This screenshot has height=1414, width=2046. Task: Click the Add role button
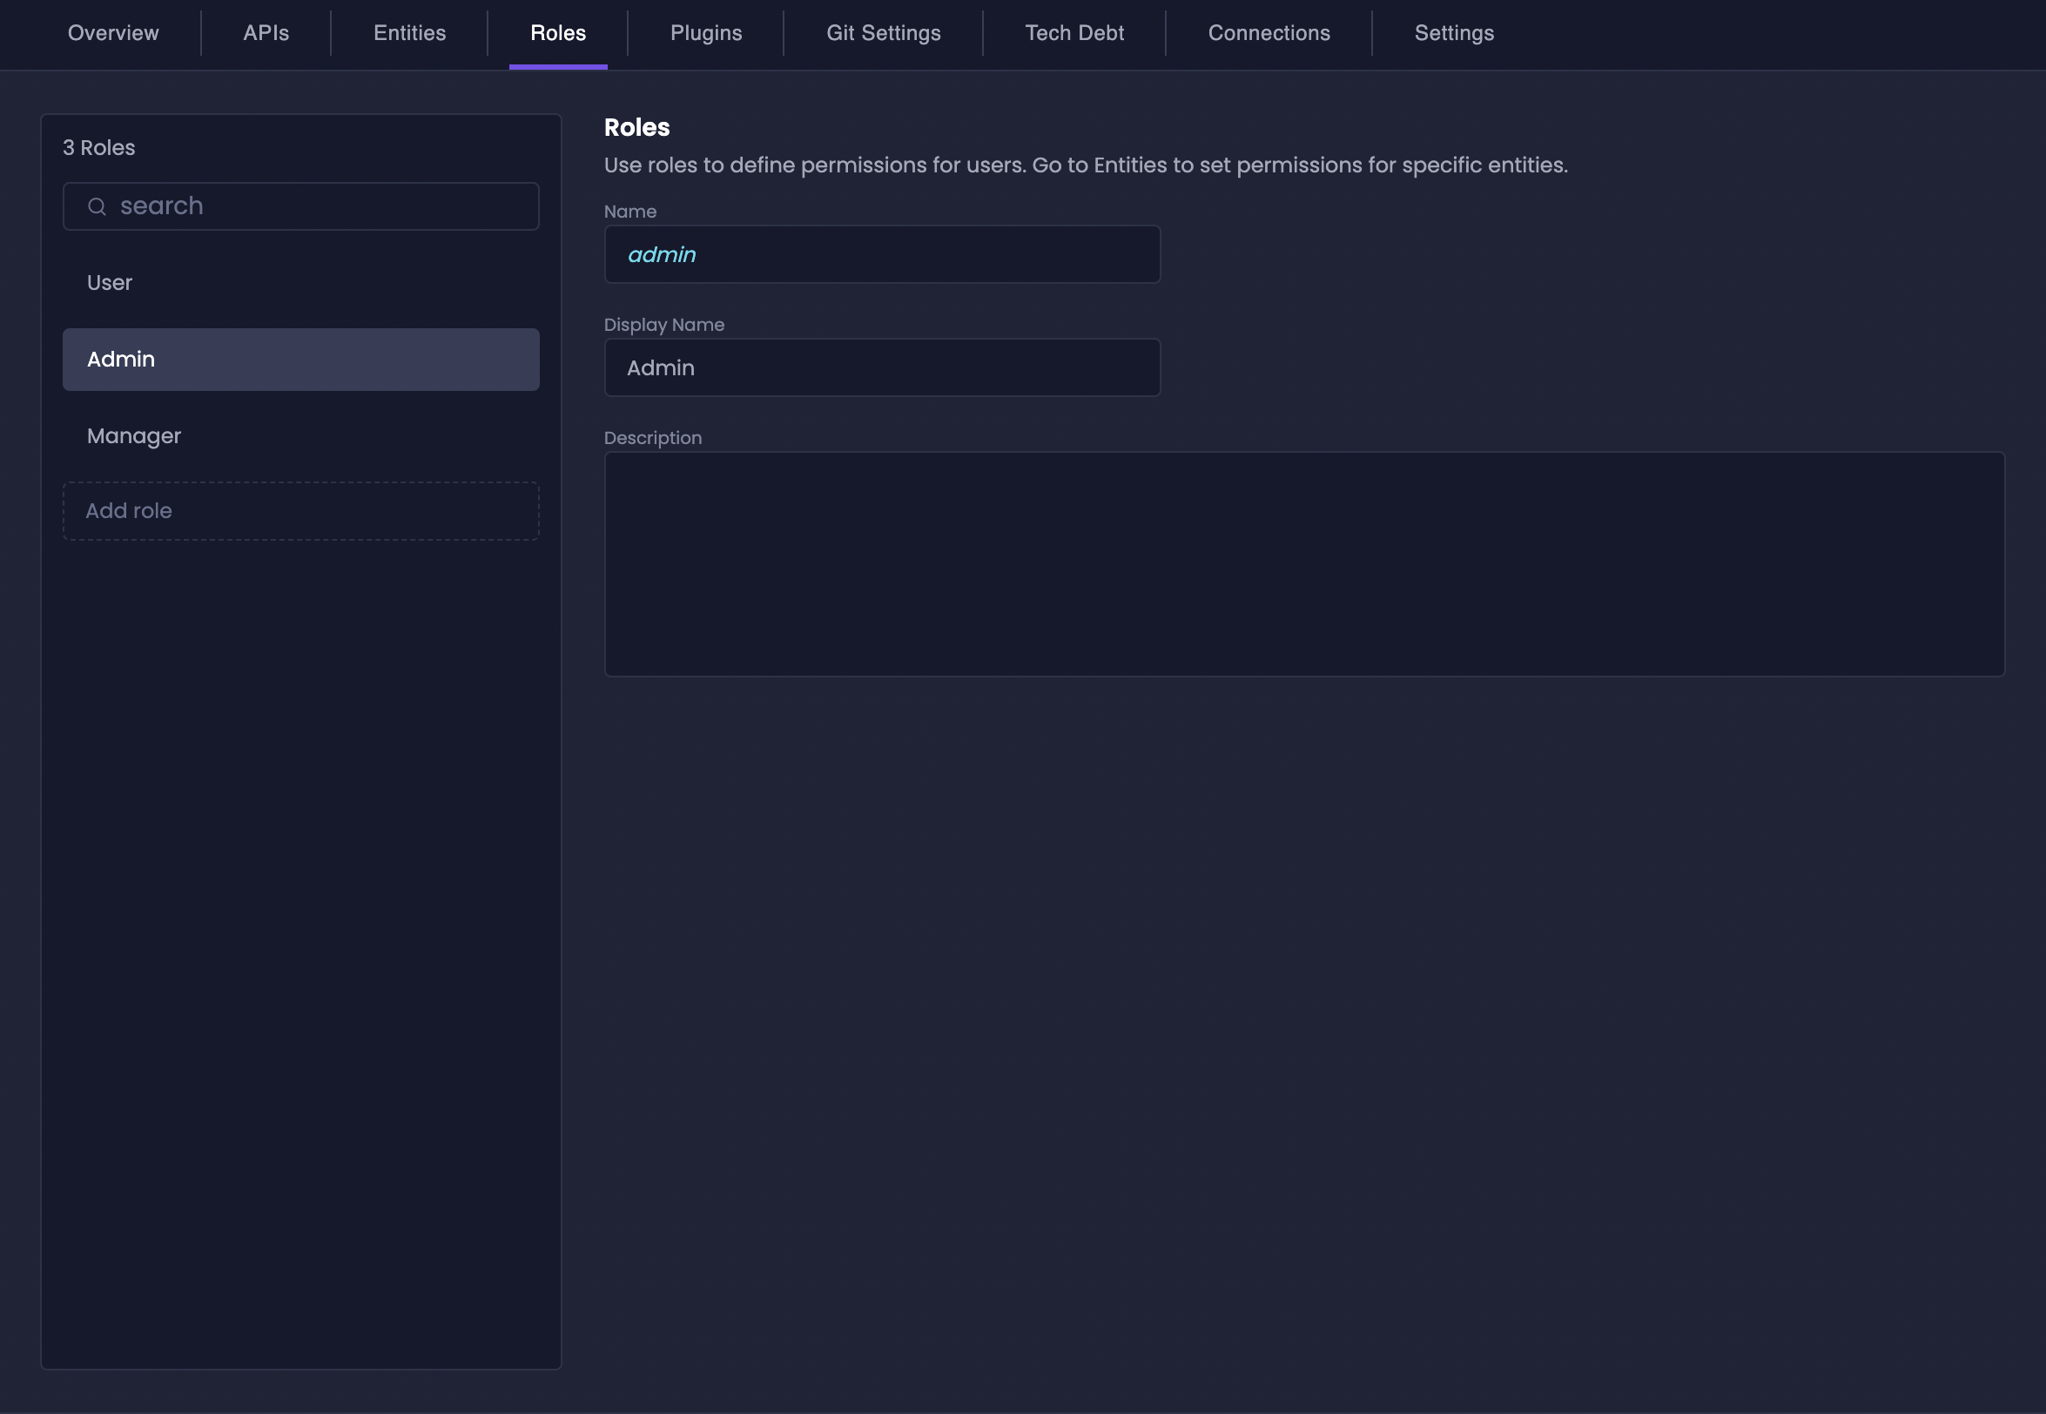300,511
